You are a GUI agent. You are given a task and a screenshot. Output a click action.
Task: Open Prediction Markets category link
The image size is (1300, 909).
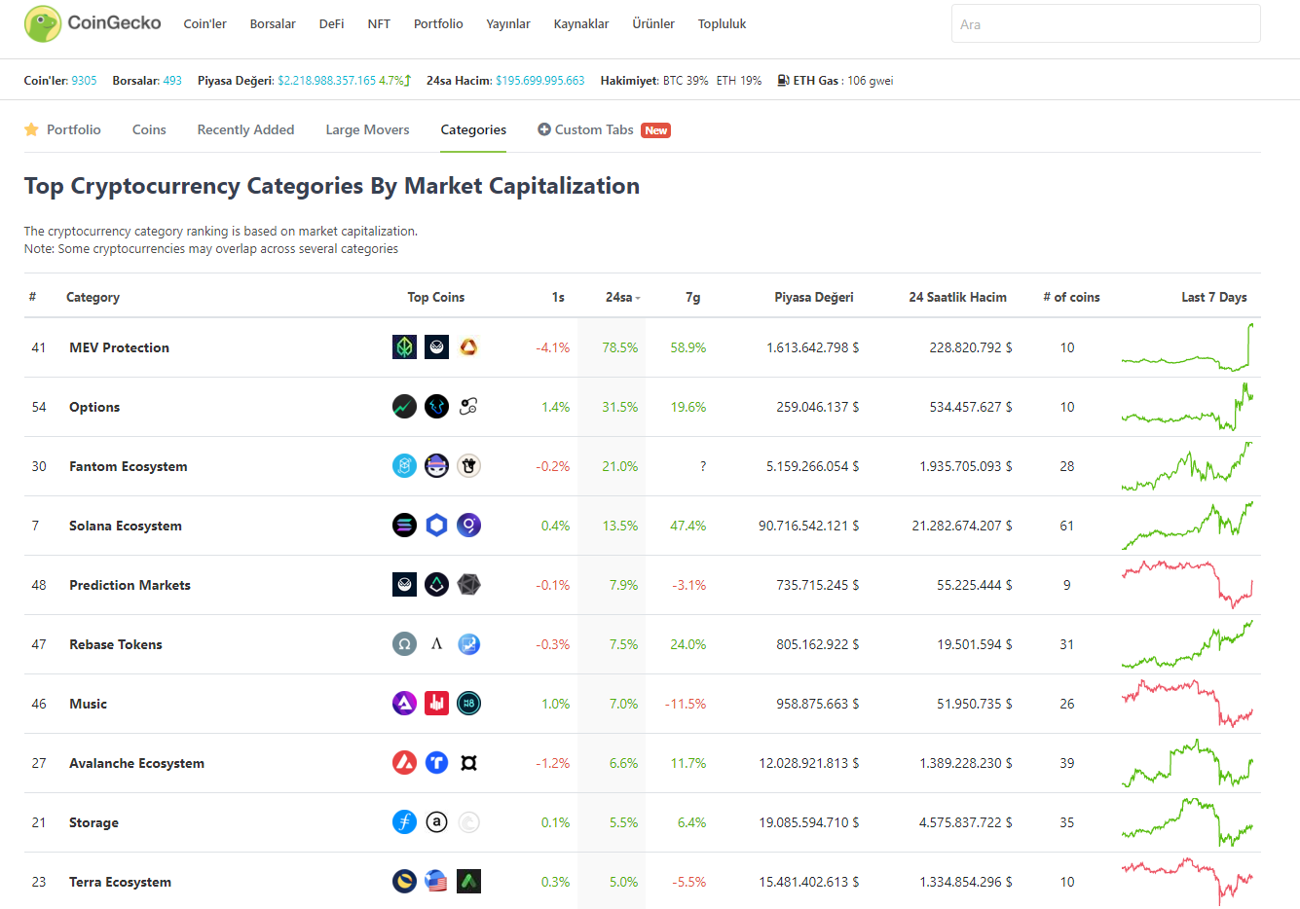tap(130, 585)
